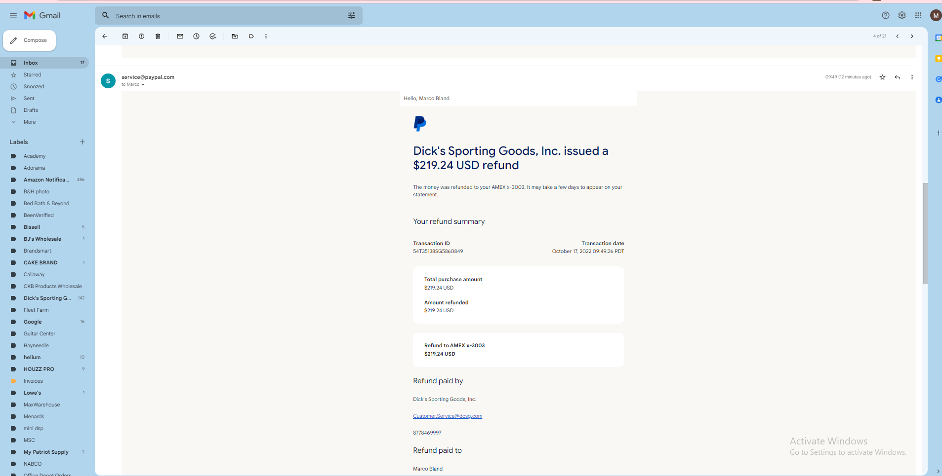Open the Inbox folder
The width and height of the screenshot is (942, 476).
(x=44, y=63)
